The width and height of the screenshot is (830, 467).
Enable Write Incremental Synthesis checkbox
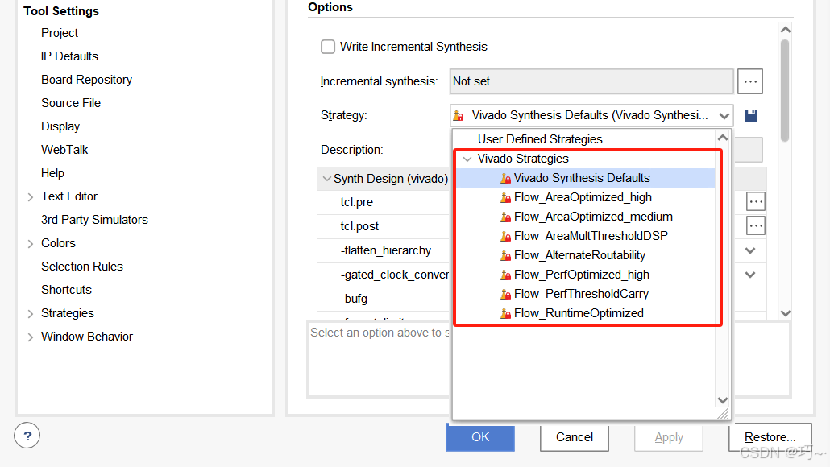(328, 47)
